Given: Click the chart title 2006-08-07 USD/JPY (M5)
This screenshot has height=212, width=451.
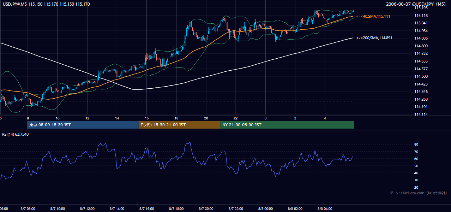Looking at the screenshot, I should [416, 4].
